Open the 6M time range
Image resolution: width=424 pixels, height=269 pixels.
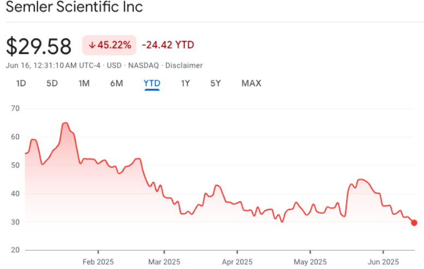(116, 83)
